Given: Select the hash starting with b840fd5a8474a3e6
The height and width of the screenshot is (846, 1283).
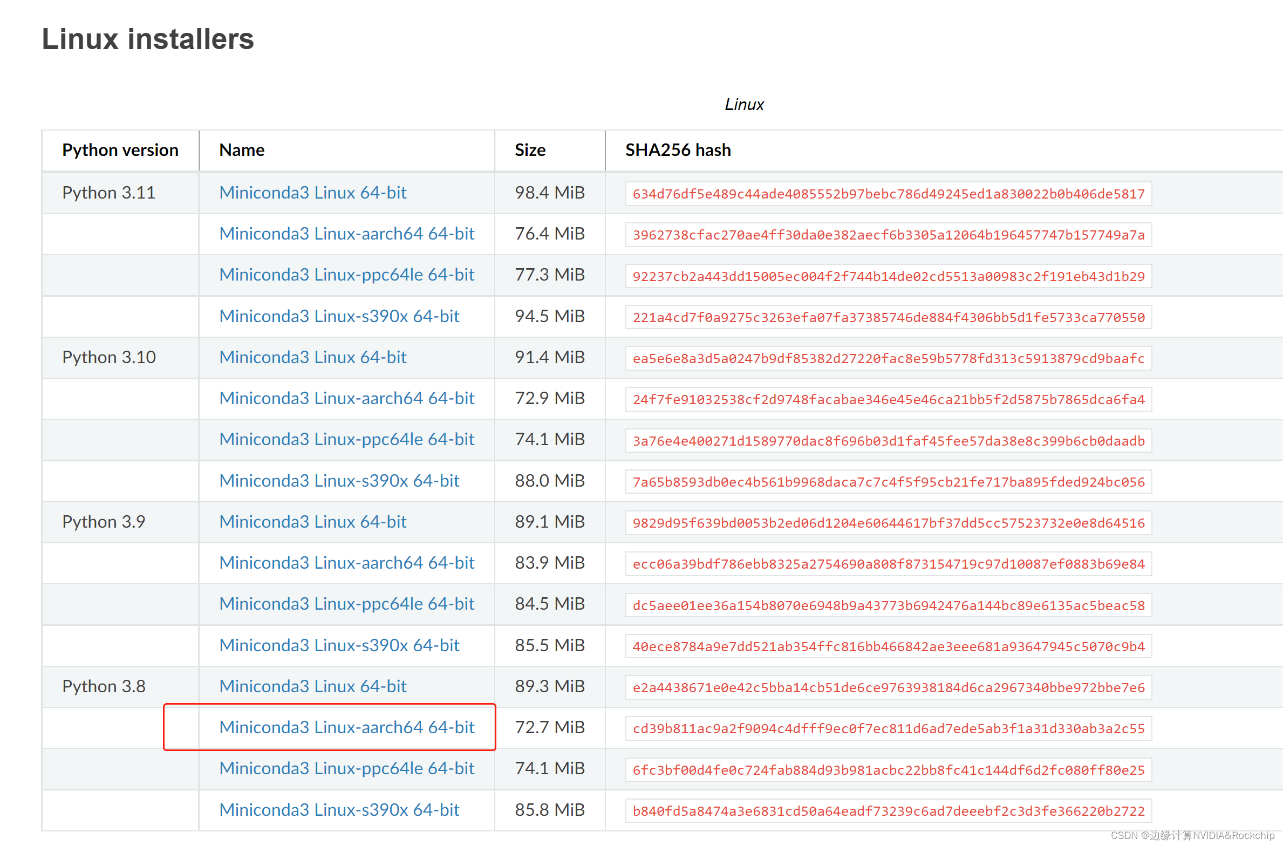Looking at the screenshot, I should click(x=889, y=811).
